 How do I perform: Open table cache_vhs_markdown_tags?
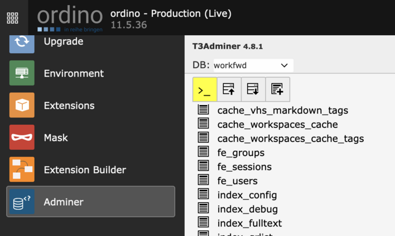click(x=283, y=111)
